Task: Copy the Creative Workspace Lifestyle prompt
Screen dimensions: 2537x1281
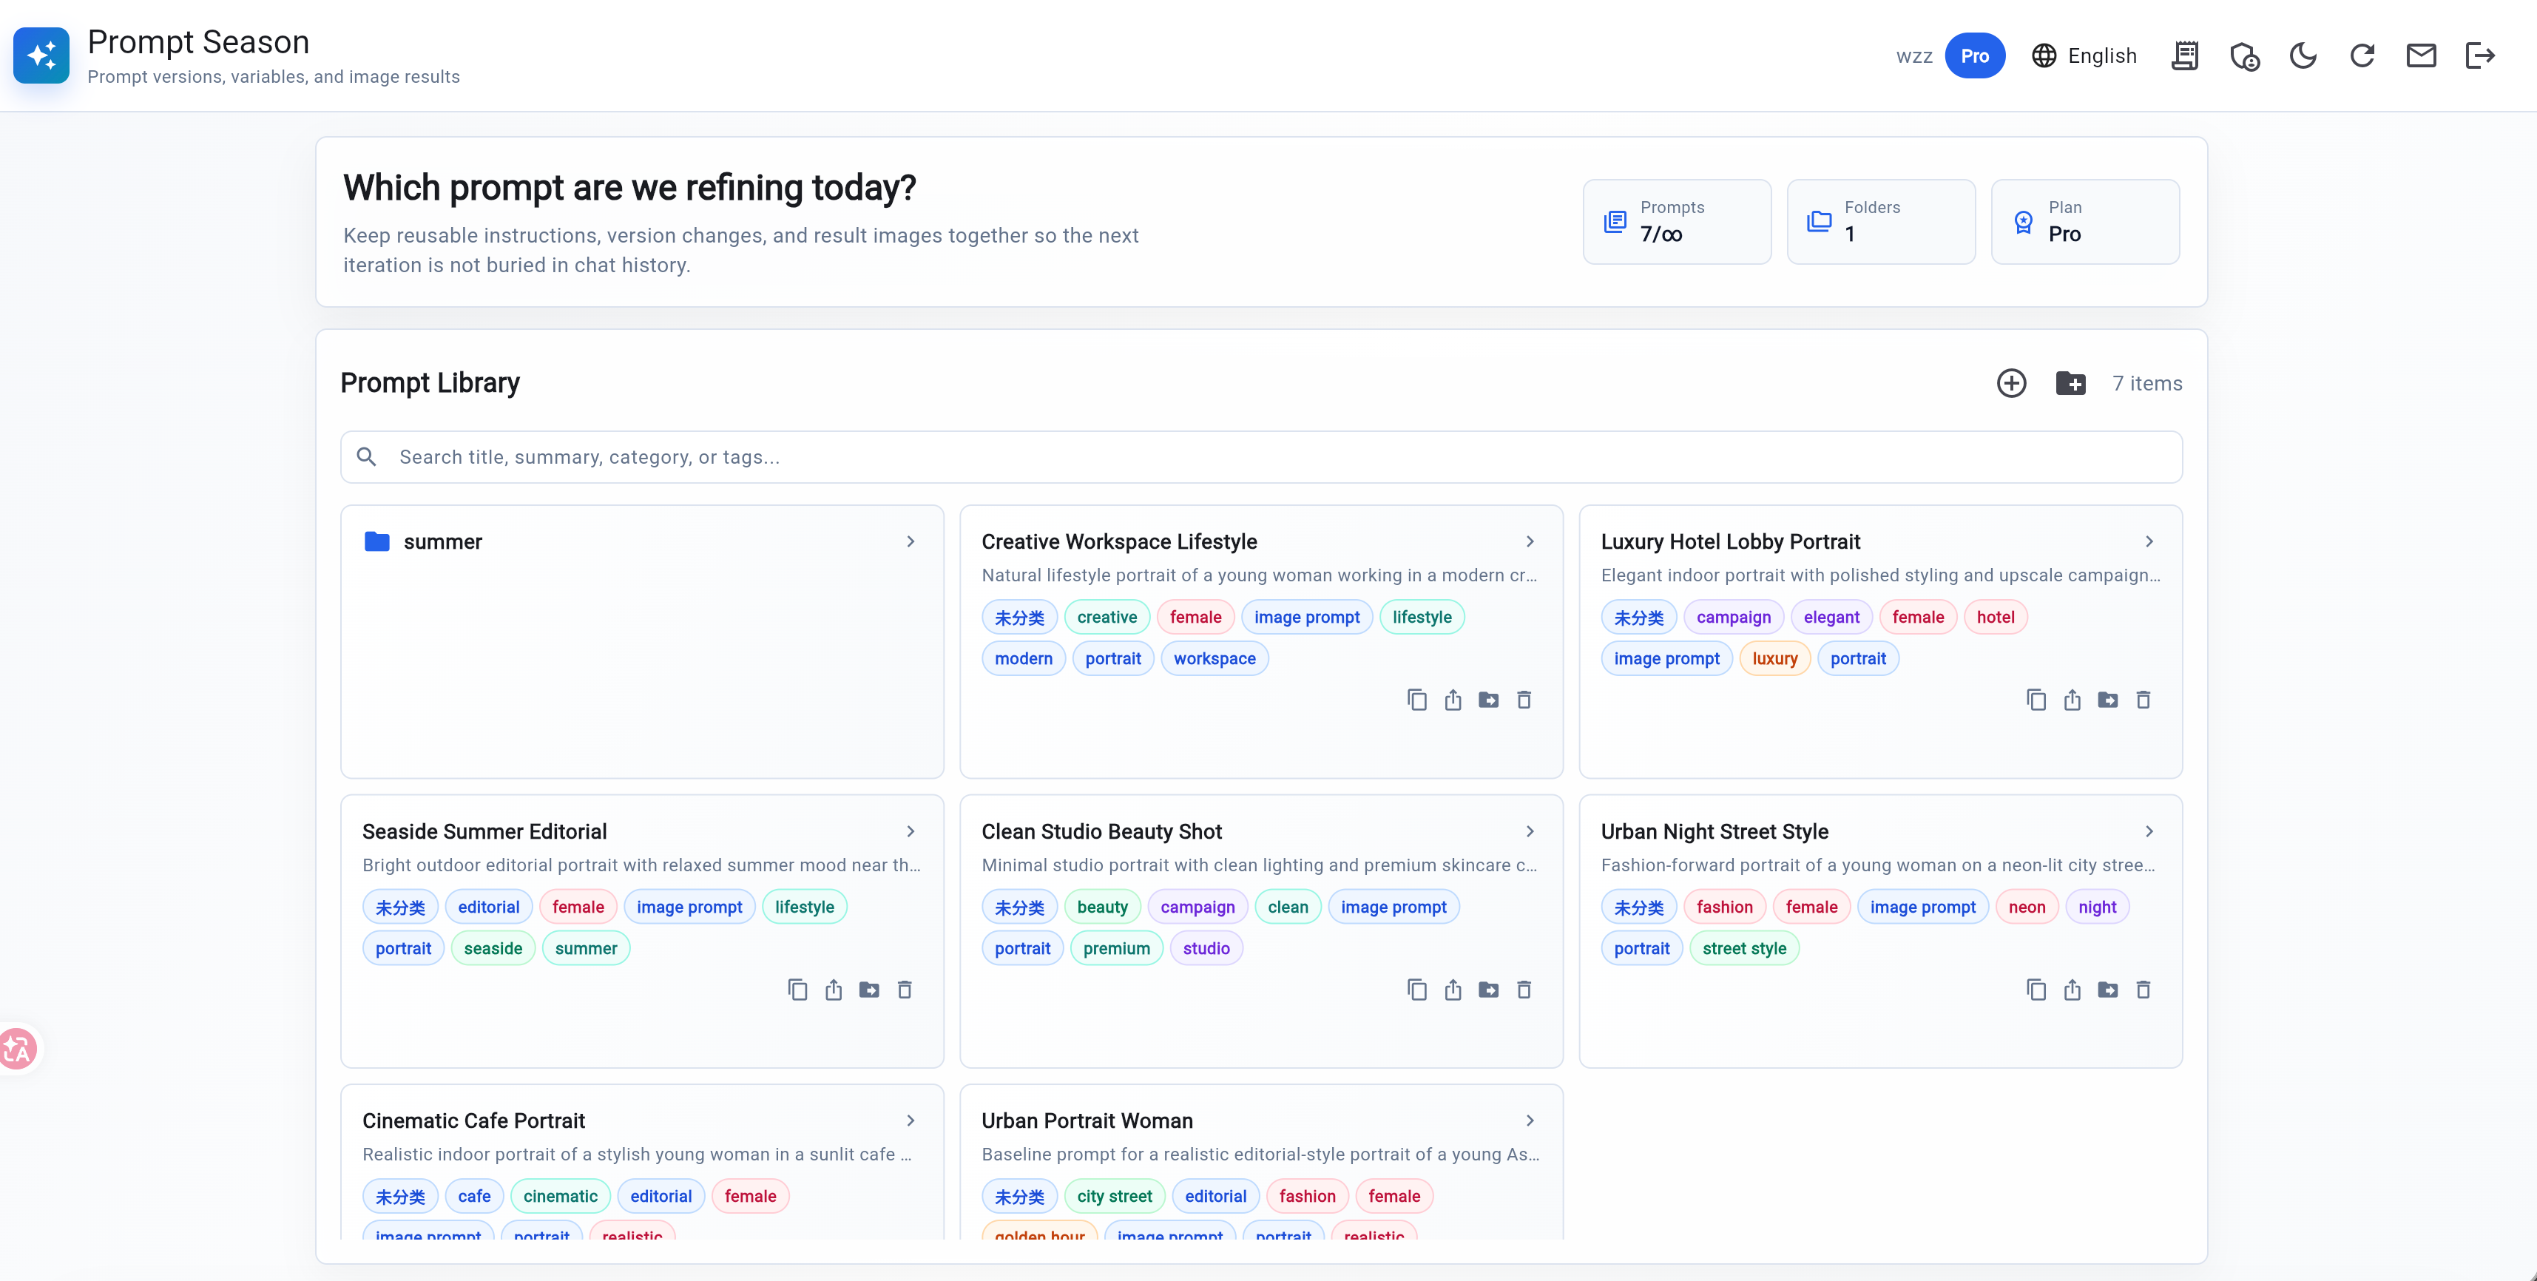Action: point(1417,700)
